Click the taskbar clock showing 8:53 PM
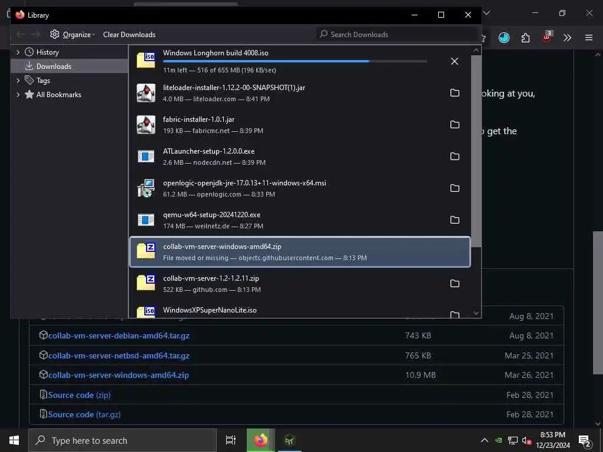The height and width of the screenshot is (452, 603). coord(553,440)
